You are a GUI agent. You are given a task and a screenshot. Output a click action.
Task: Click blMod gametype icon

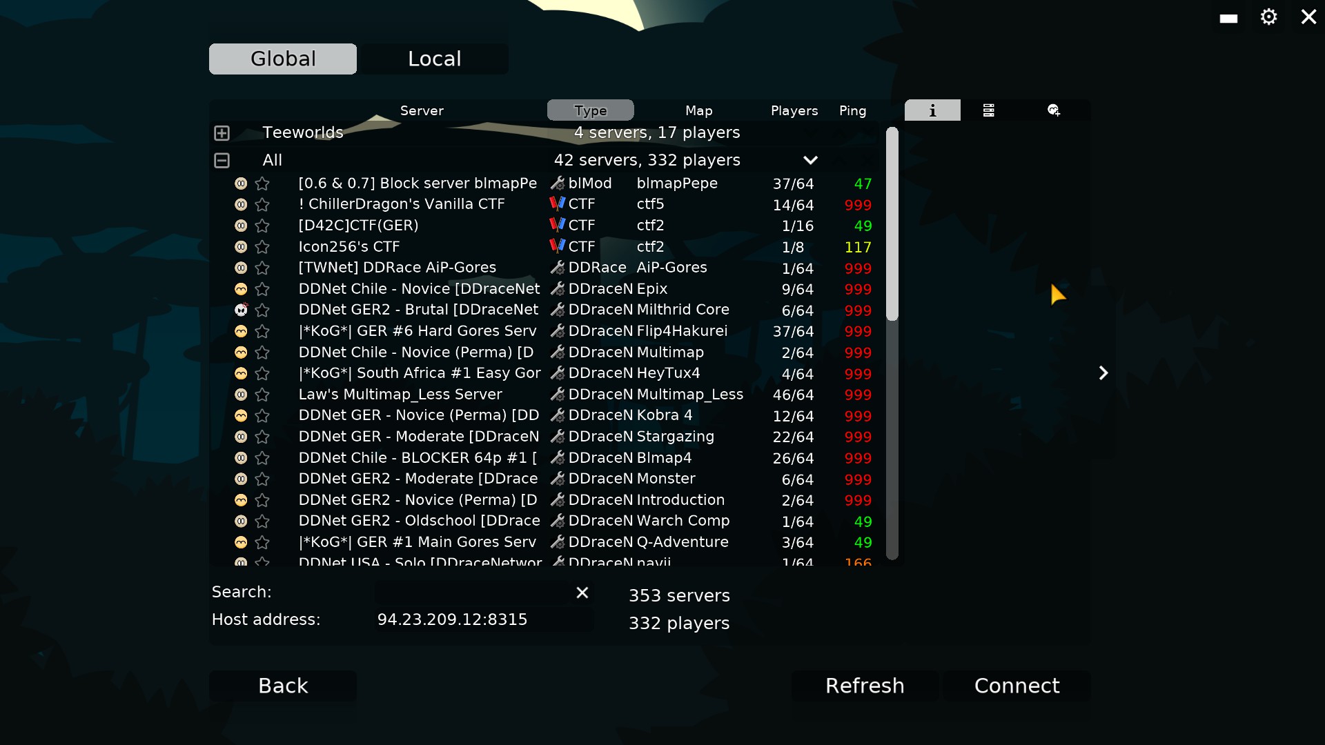point(558,183)
